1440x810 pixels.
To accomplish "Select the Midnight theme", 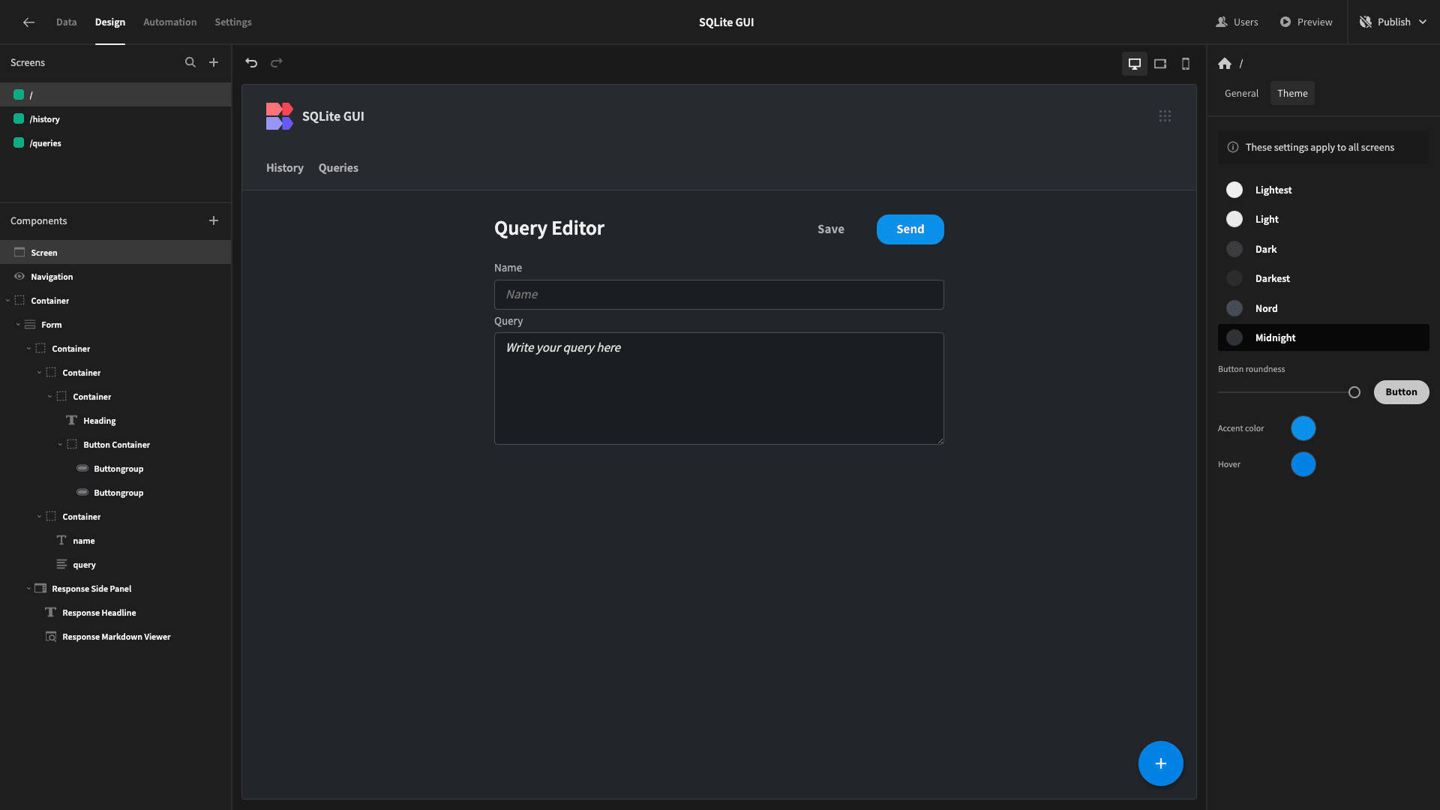I will tap(1324, 337).
